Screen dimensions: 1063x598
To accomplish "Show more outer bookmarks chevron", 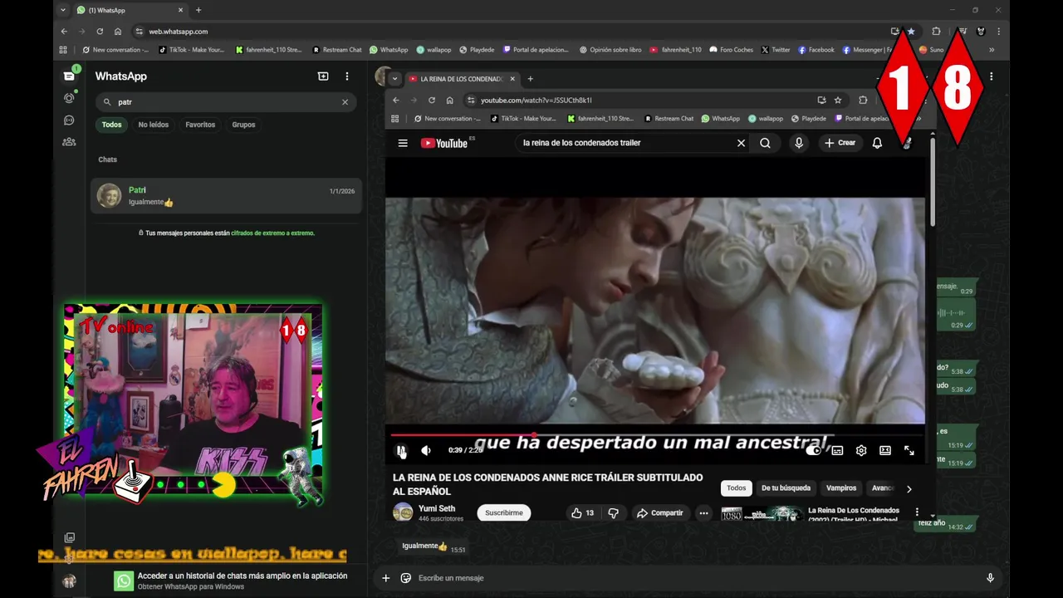I will [992, 50].
